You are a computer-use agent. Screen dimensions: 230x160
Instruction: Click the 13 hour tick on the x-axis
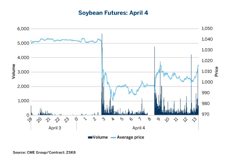click(194, 119)
